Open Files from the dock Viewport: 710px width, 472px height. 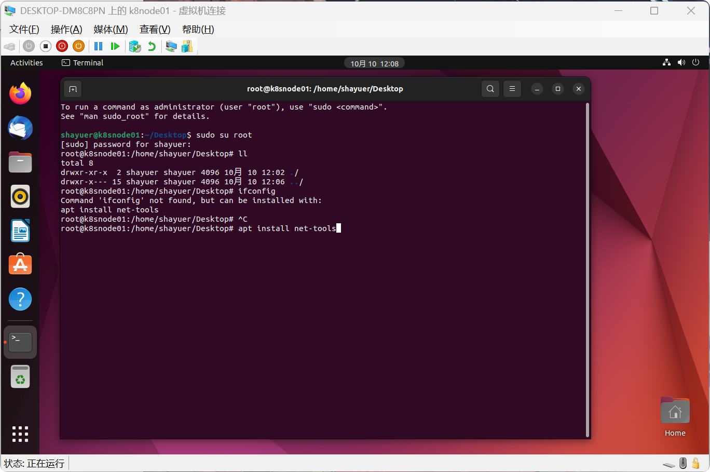20,162
